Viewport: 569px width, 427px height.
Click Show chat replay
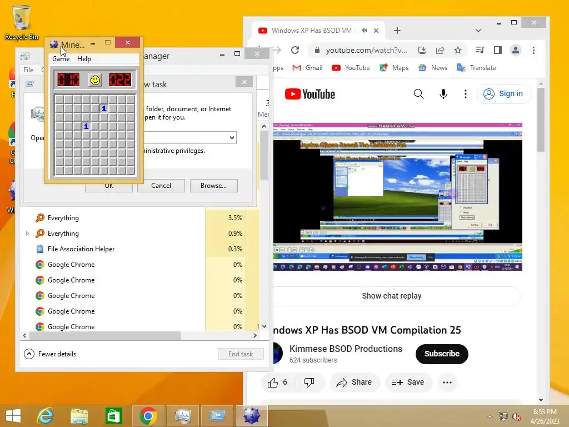click(x=392, y=296)
